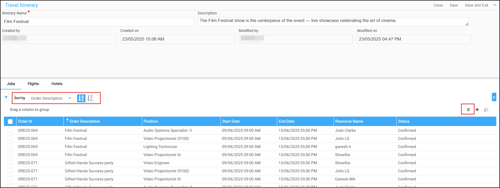Collapse header with top-right chevron

coord(495,5)
